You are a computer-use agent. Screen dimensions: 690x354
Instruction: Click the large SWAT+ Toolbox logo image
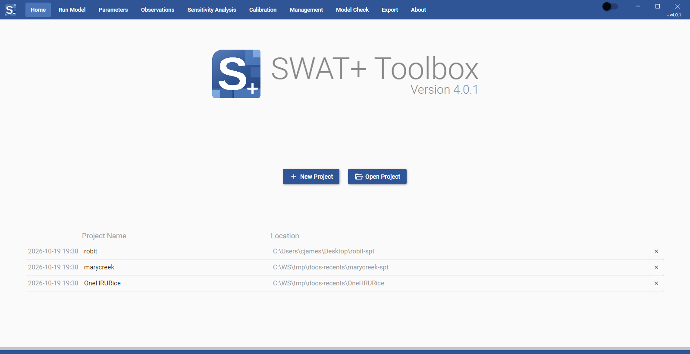pos(236,74)
